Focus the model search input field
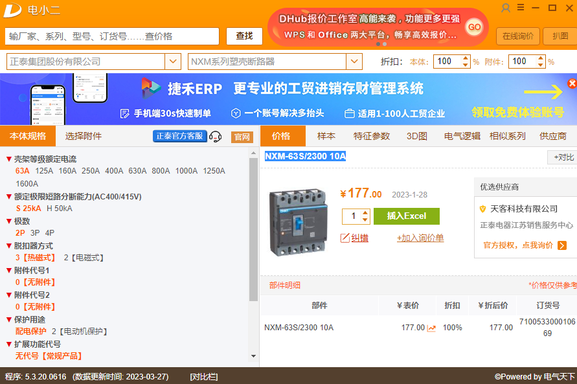Viewport: 577px width, 384px height. 112,36
